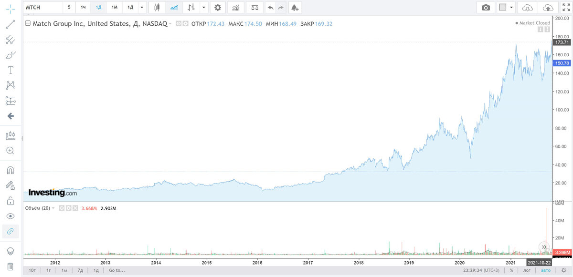
Task: Hide the Объём volume indicator
Action: click(61, 208)
